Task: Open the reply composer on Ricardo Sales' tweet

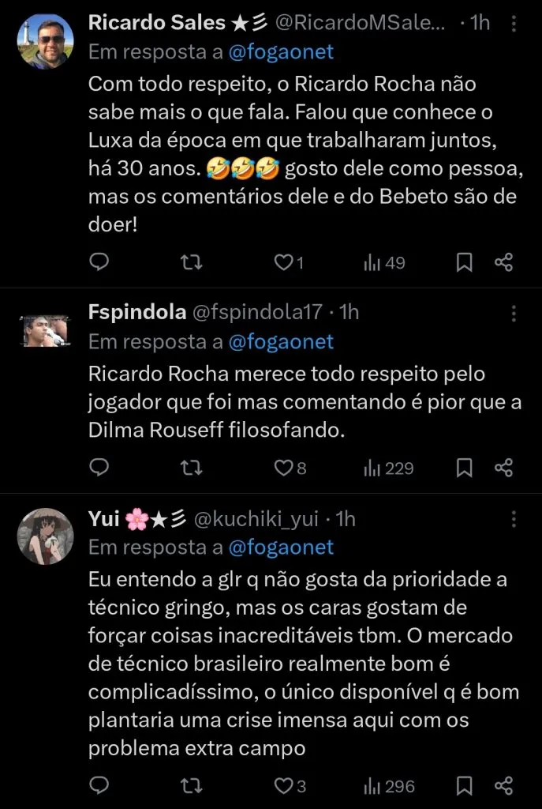Action: [x=99, y=262]
